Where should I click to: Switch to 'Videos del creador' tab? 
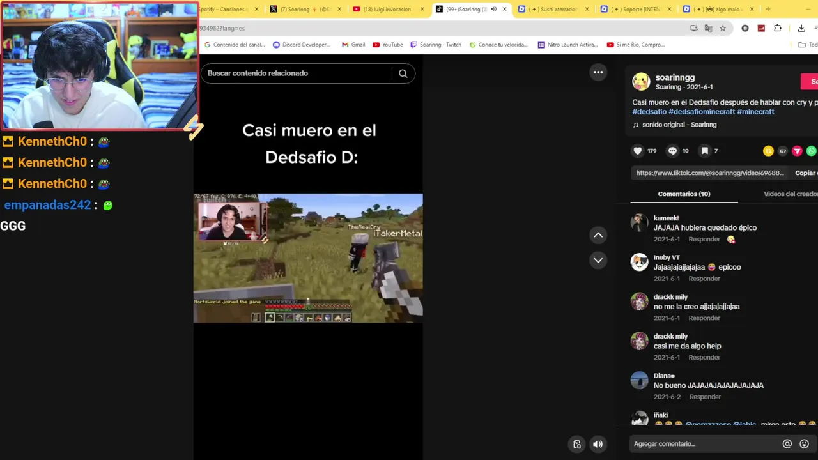pos(791,194)
